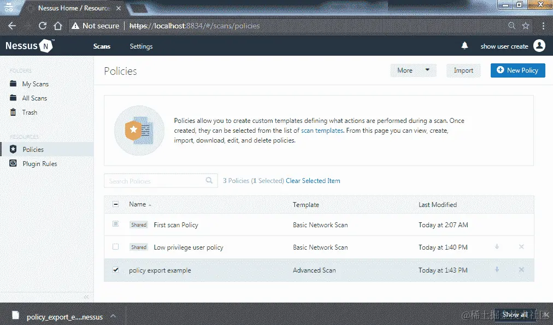This screenshot has height=325, width=553.
Task: Open Low privilege user policy name
Action: (x=189, y=247)
